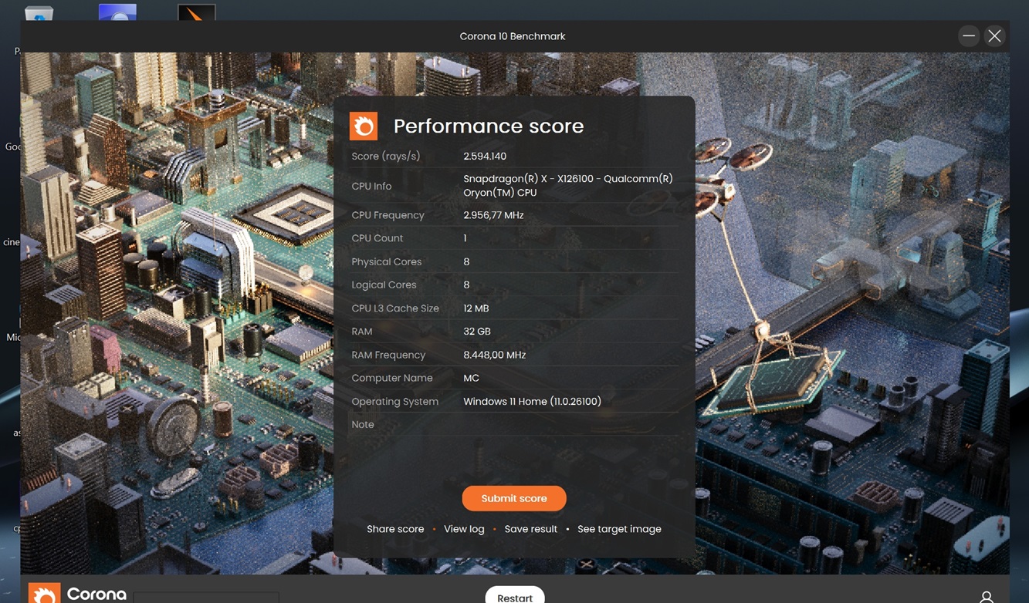Minimize the Corona 10 Benchmark window
The image size is (1029, 603).
pos(968,36)
